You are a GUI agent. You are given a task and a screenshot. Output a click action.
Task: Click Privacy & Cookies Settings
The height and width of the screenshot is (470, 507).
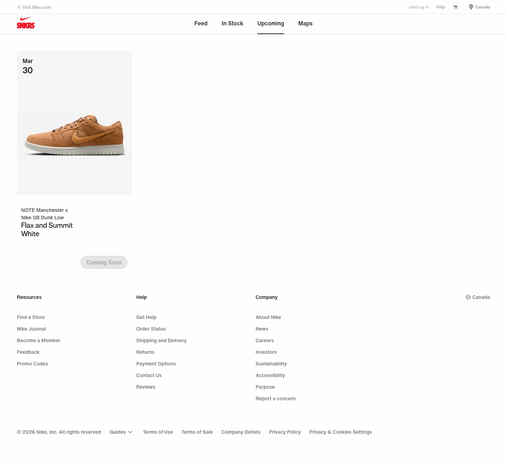click(340, 432)
